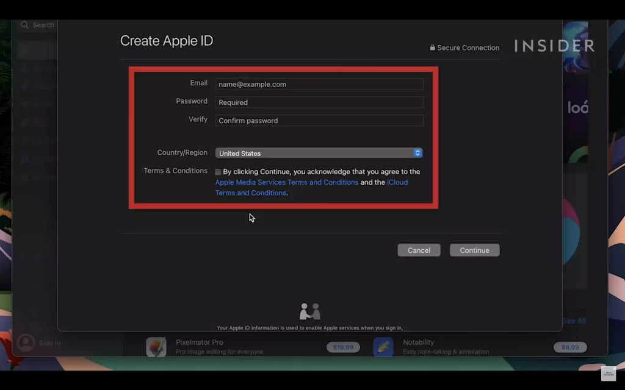Click the Email input field
The width and height of the screenshot is (625, 390).
(319, 84)
